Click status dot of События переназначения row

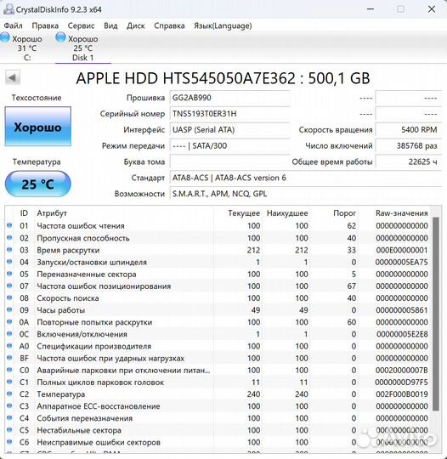9,417
